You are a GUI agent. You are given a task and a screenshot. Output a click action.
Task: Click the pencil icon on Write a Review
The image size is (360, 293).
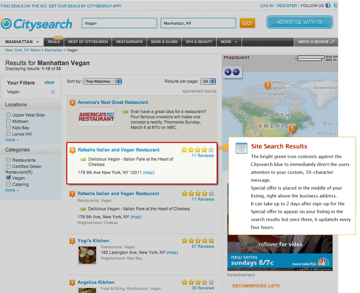(x=333, y=42)
